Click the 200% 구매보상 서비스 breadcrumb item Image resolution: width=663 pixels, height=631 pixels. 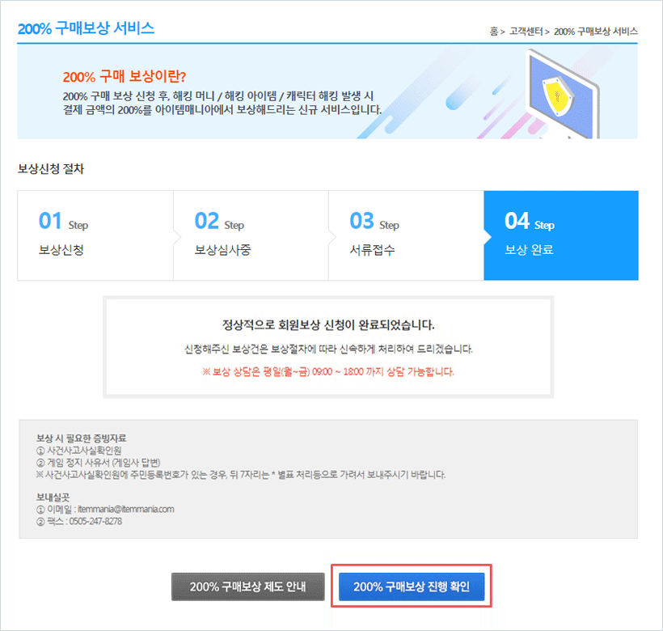pyautogui.click(x=596, y=32)
